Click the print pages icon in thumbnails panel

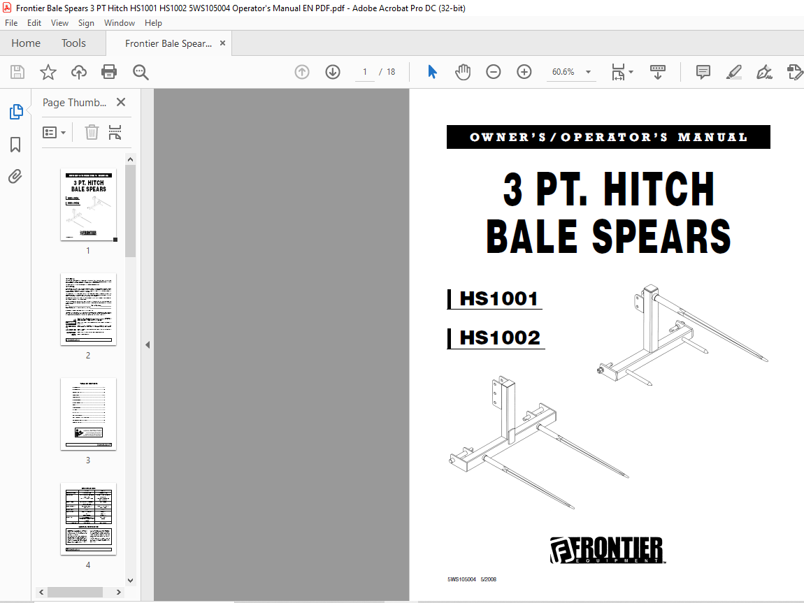coord(115,133)
